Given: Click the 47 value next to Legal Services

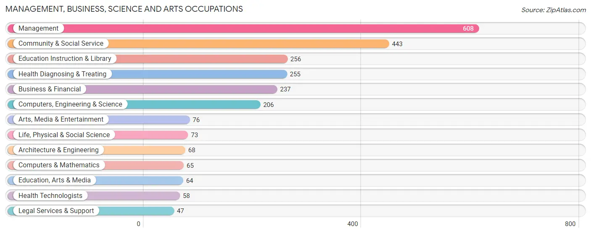Looking at the screenshot, I should [180, 211].
